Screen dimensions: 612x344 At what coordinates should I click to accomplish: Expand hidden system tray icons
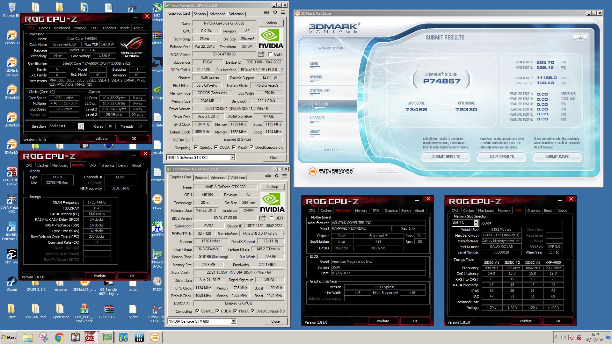pyautogui.click(x=556, y=337)
